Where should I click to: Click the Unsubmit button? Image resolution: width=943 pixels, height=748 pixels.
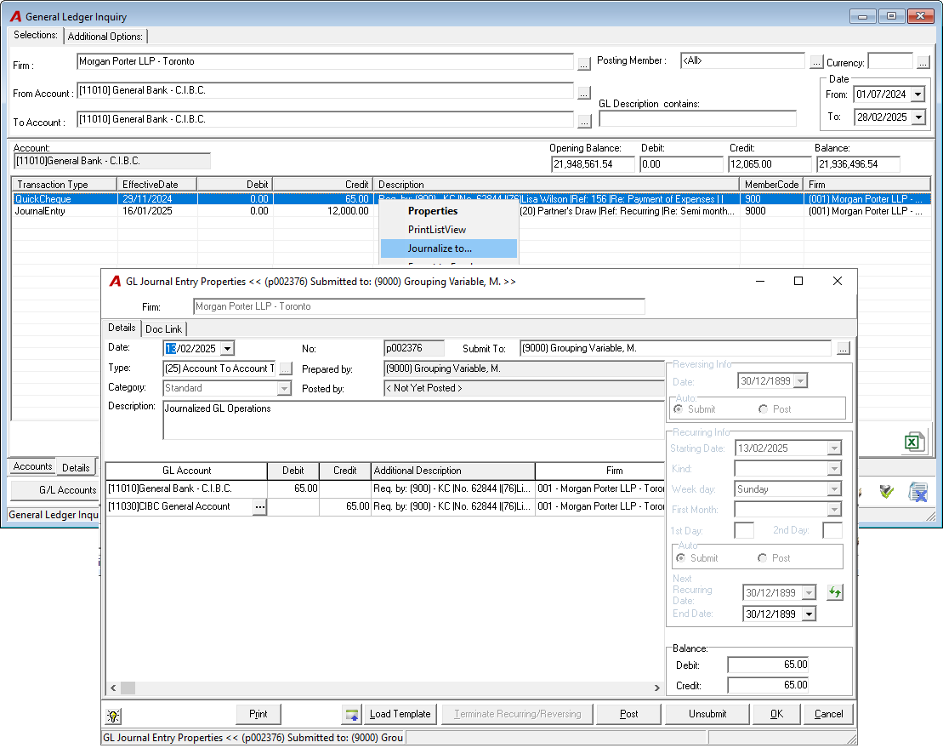[707, 714]
